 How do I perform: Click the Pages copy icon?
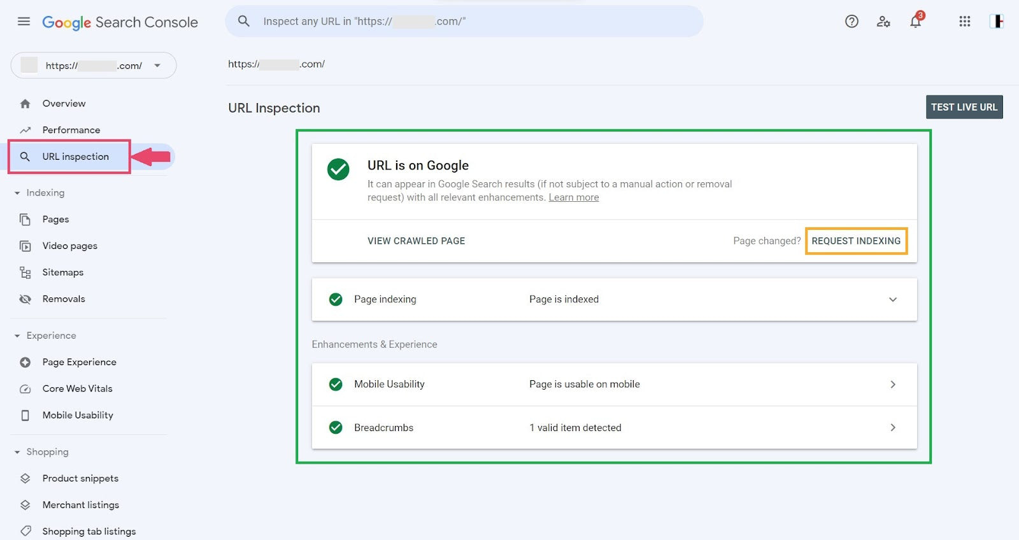[25, 220]
